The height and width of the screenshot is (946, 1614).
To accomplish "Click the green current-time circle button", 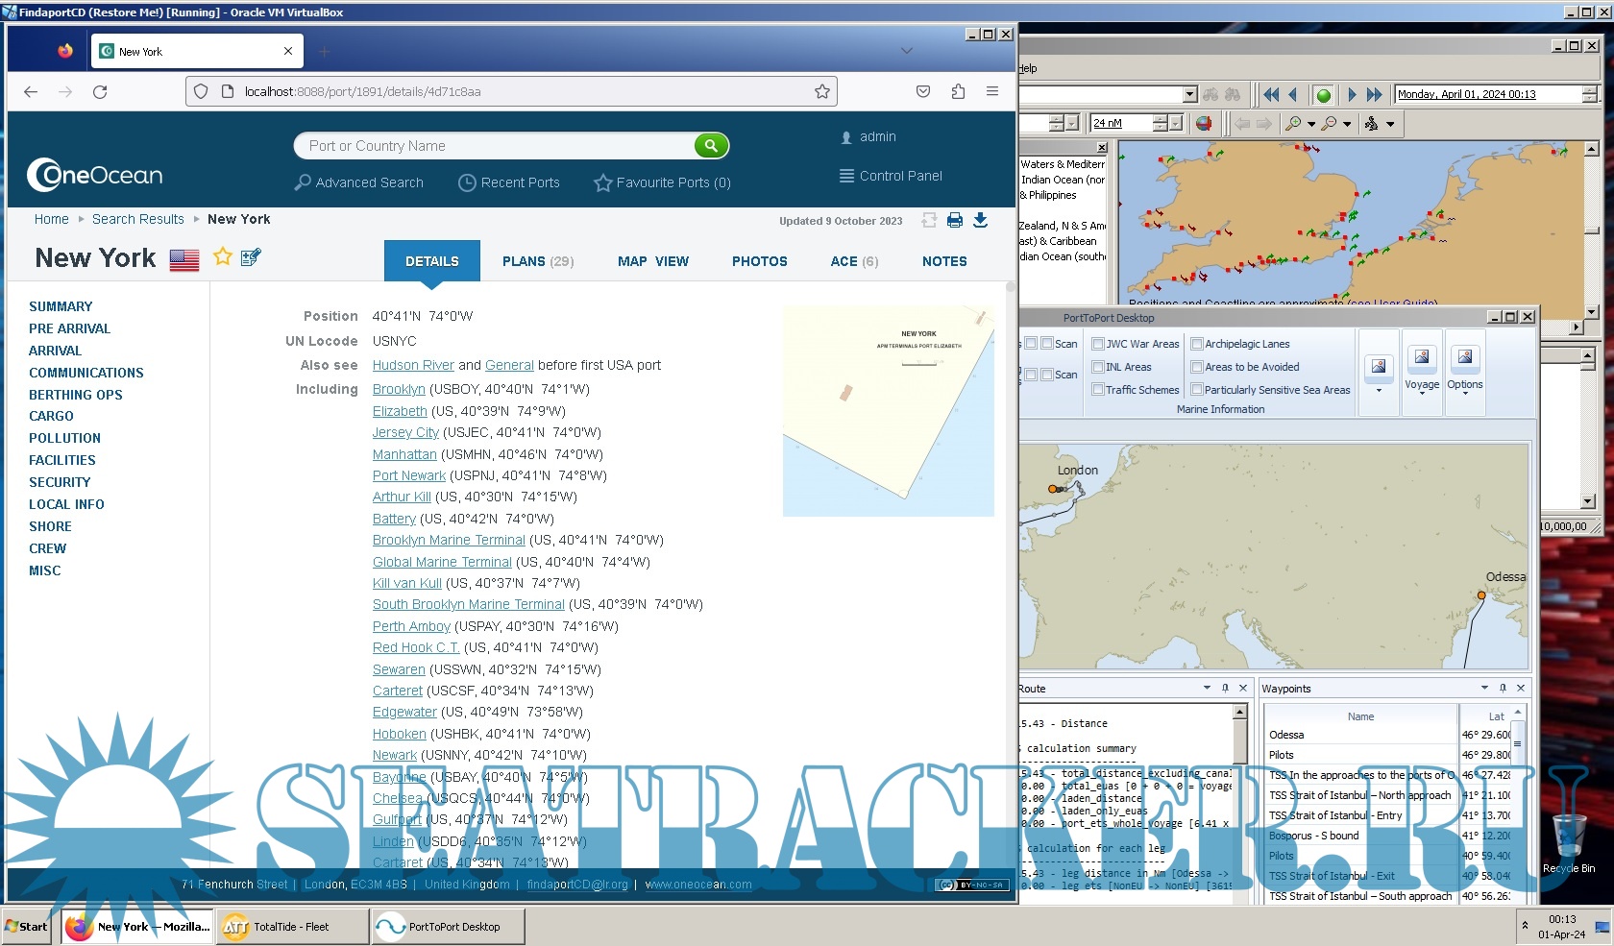I will [x=1323, y=95].
